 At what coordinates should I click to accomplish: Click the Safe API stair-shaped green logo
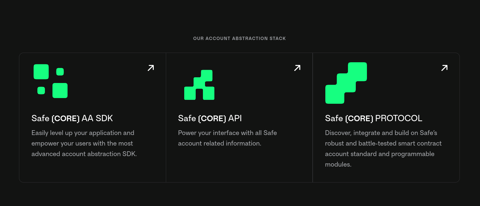pyautogui.click(x=199, y=85)
